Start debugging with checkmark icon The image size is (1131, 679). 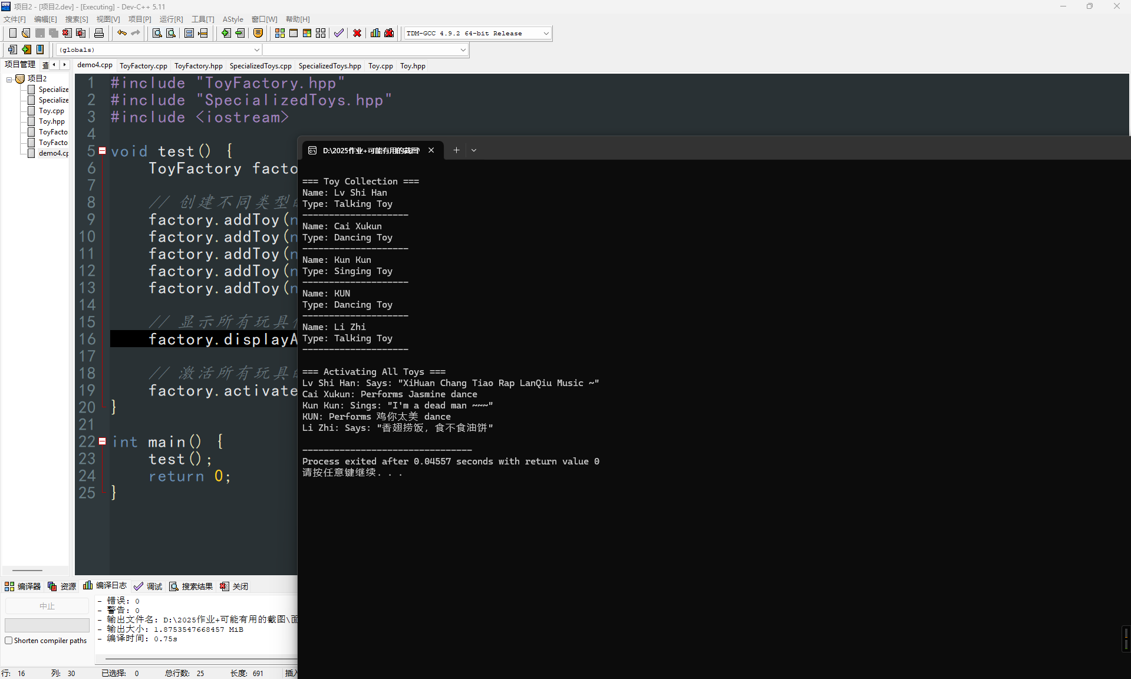339,33
